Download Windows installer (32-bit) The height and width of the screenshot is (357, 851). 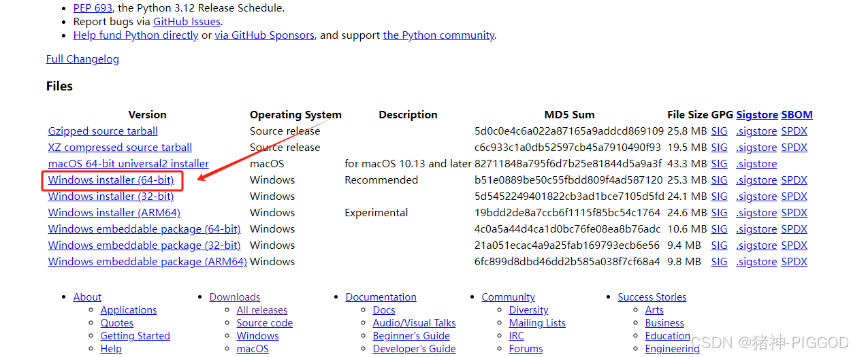coord(111,197)
